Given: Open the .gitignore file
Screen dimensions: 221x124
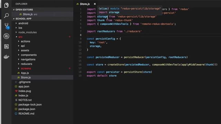Looking at the screenshot, I should (25, 82).
